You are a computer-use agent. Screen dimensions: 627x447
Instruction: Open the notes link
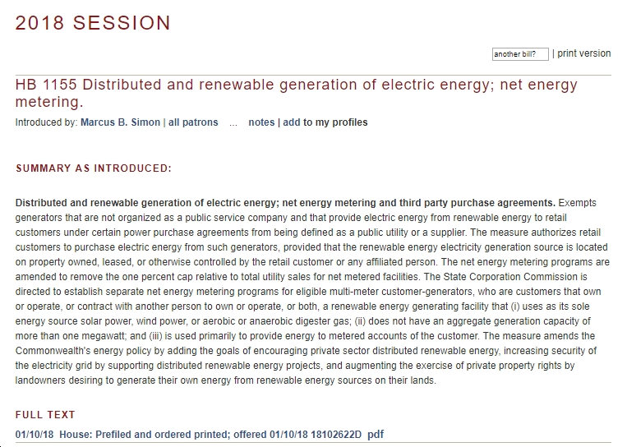click(x=261, y=122)
